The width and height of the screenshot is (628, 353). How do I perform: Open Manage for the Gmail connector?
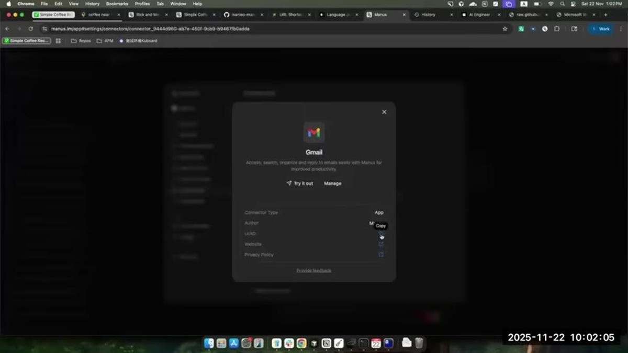click(x=332, y=184)
